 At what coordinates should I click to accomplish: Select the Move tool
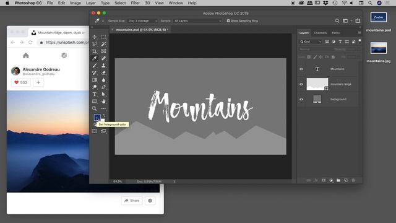(x=95, y=37)
